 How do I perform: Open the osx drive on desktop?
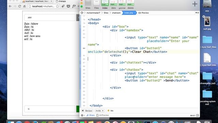click(x=207, y=6)
